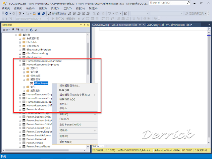Image resolution: width=212 pixels, height=159 pixels.
Task: Collapse the HumanResources.Employee table node
Action: (20, 65)
